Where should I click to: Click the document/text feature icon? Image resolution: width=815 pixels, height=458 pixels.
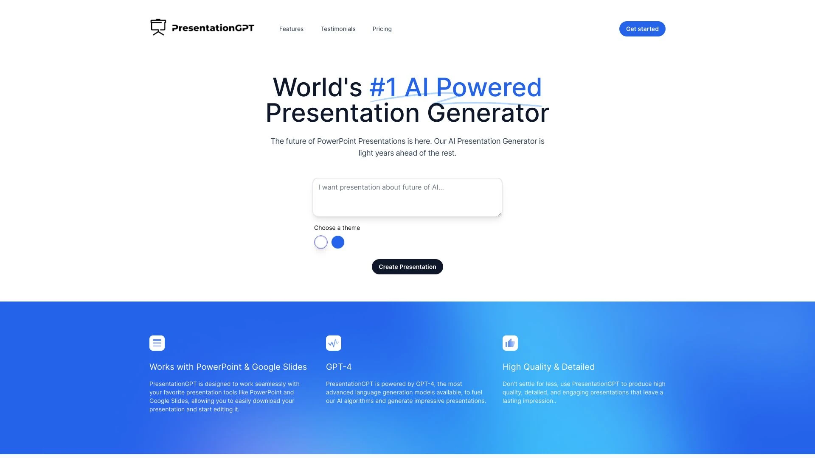157,343
